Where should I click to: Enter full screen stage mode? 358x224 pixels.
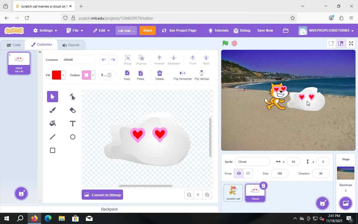tap(351, 43)
